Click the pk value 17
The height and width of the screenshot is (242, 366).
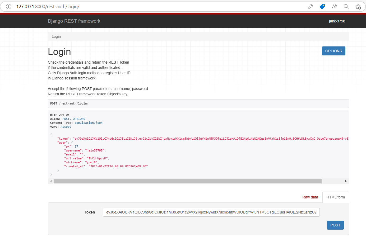point(76,146)
